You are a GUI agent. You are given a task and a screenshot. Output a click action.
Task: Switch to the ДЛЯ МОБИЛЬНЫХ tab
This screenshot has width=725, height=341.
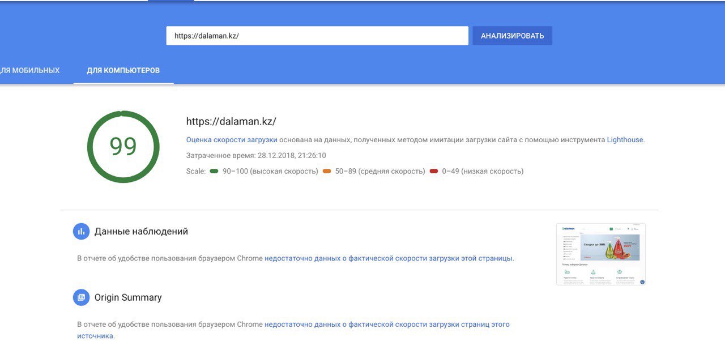pyautogui.click(x=29, y=70)
